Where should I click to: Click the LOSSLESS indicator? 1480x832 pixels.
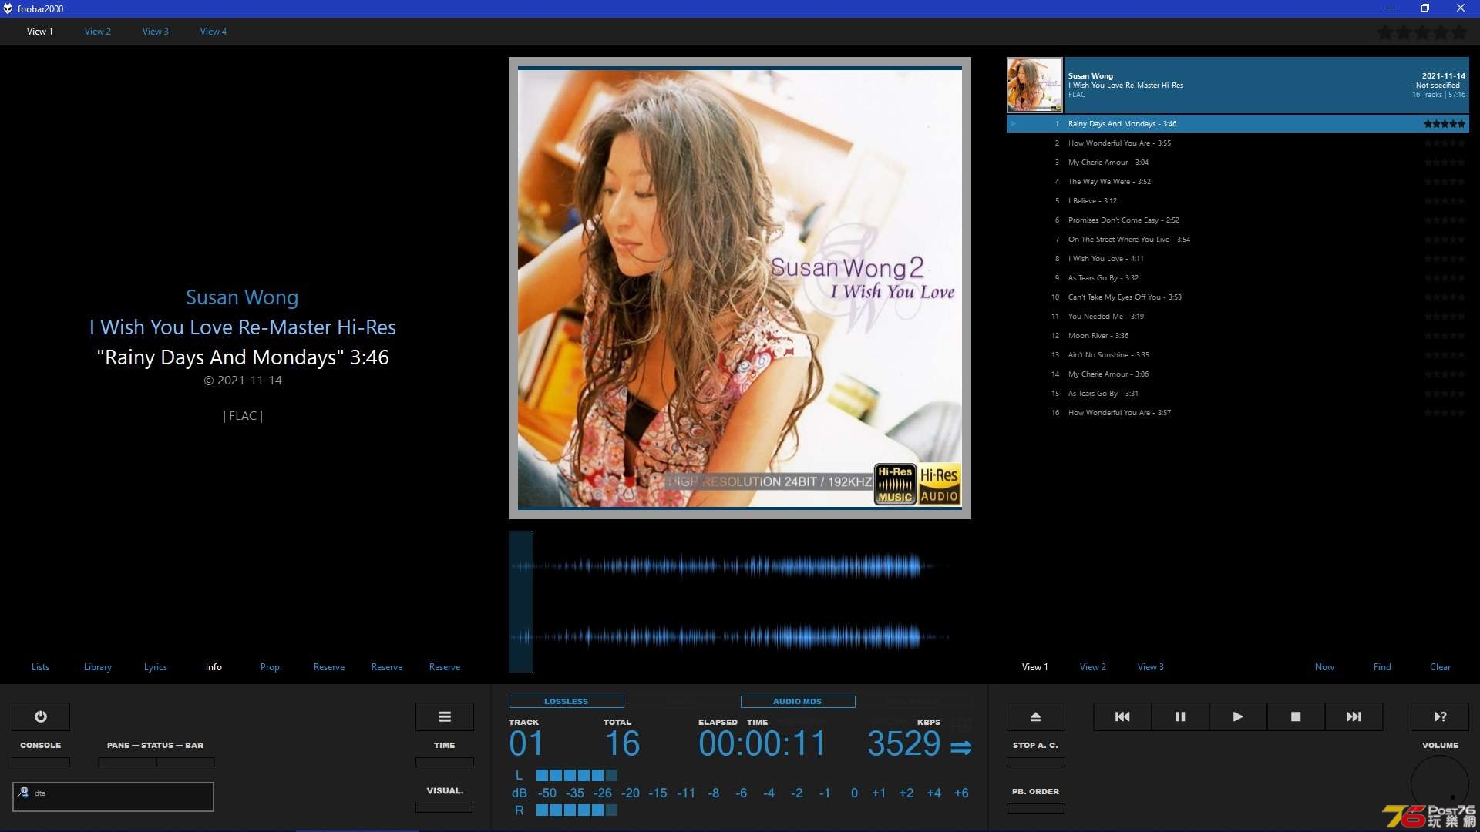point(567,702)
